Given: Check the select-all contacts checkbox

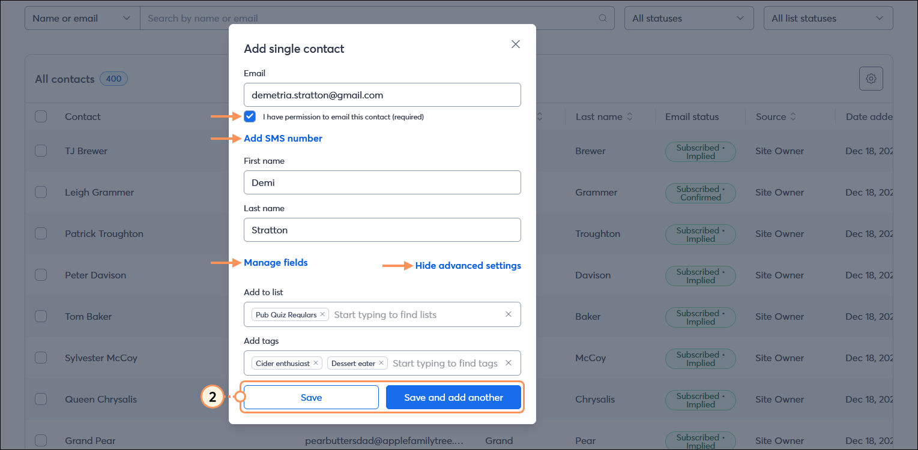Looking at the screenshot, I should tap(41, 116).
